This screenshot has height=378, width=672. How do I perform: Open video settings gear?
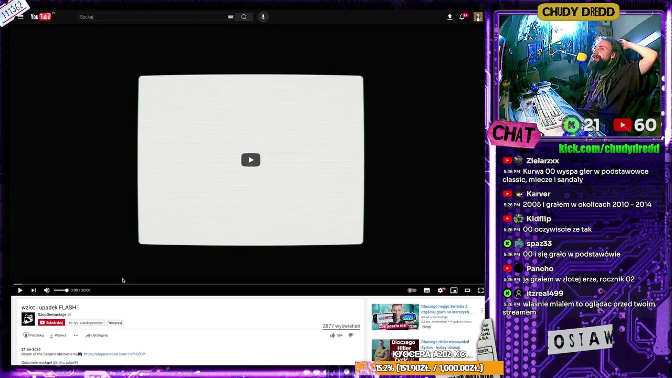[x=440, y=290]
